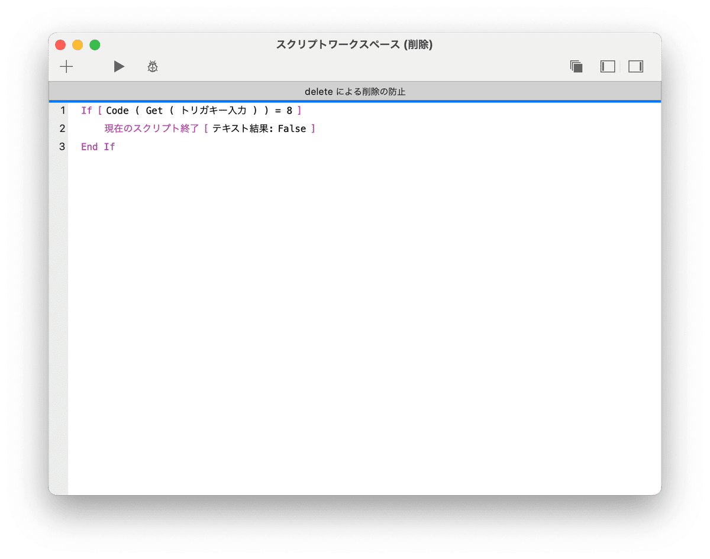Click the = 8 comparison value
The image size is (710, 559).
click(282, 110)
